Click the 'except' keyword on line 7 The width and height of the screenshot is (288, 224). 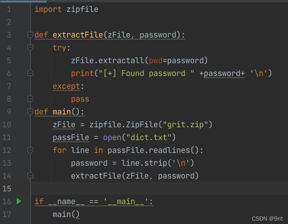[66, 86]
